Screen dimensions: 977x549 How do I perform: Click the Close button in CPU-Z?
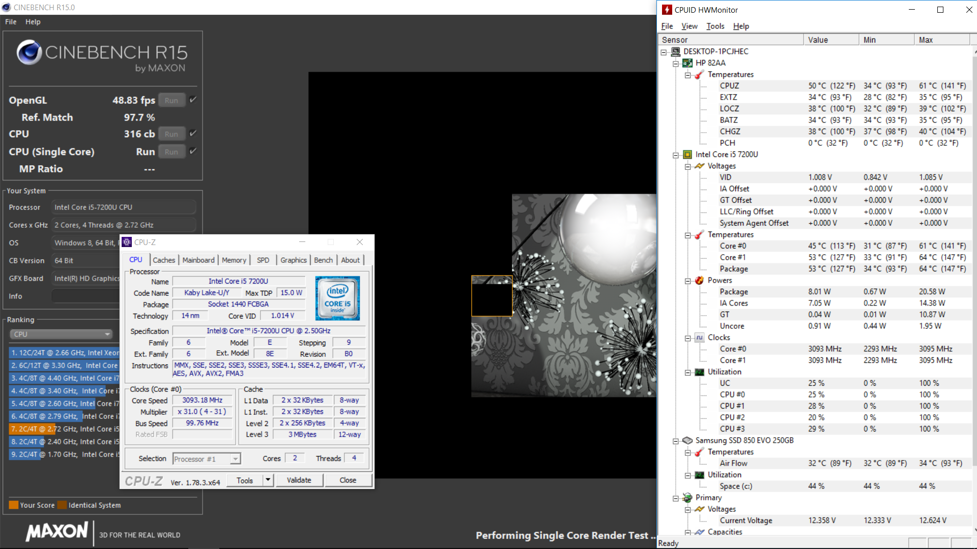348,480
